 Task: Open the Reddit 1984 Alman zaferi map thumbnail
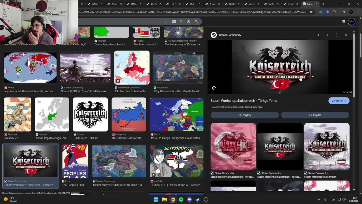[176, 114]
